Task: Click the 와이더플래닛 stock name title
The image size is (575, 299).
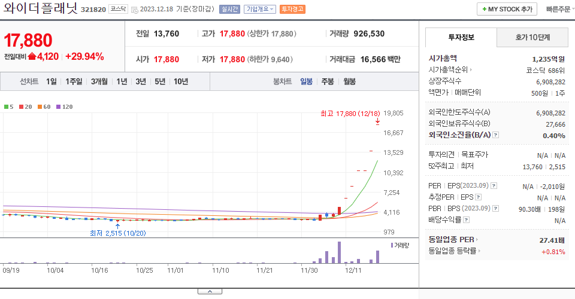Action: coord(40,8)
